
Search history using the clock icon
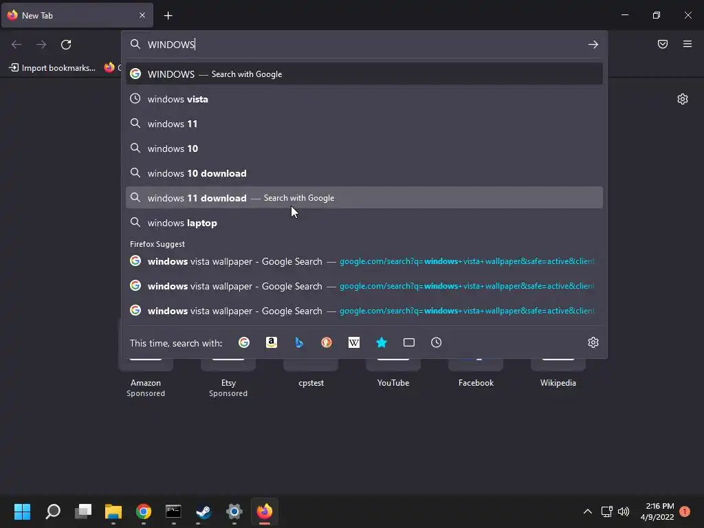tap(437, 342)
